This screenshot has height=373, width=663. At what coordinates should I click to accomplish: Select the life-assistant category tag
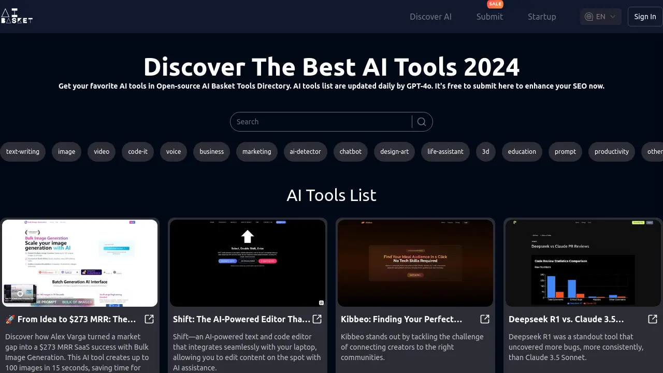(445, 152)
